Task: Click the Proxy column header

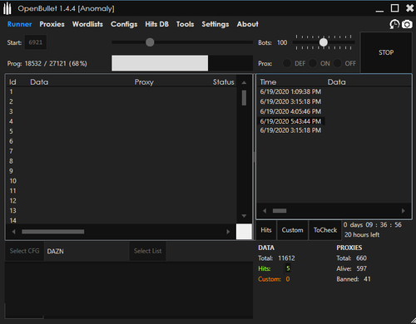Action: point(144,82)
